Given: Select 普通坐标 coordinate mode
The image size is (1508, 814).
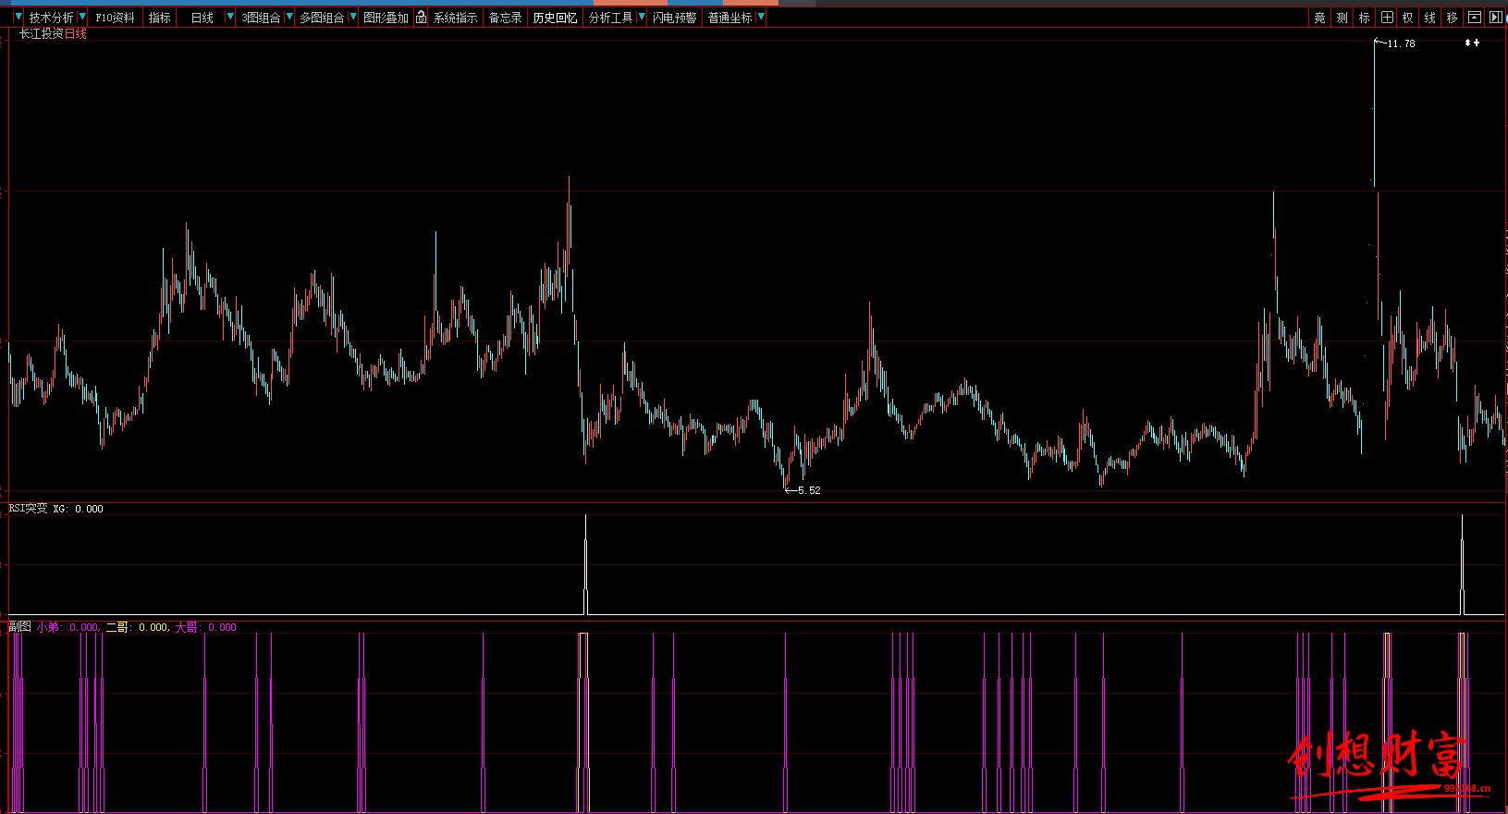Looking at the screenshot, I should [x=730, y=18].
